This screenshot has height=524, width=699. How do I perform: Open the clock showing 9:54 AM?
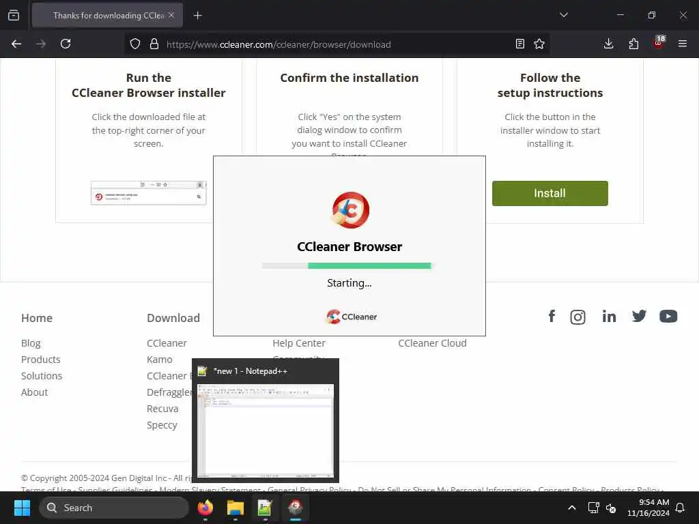pos(648,508)
